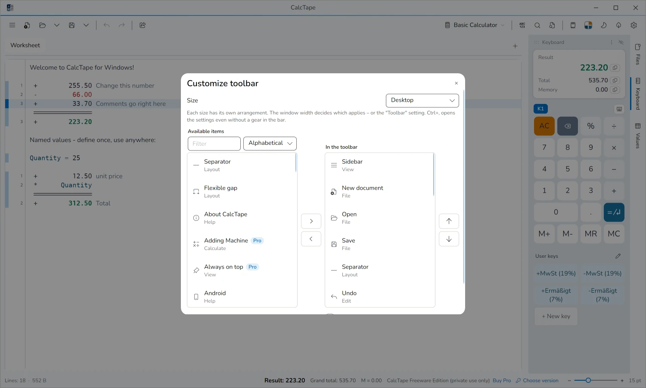
Task: Open the Keyboard panel three-dot menu
Action: pos(611,42)
